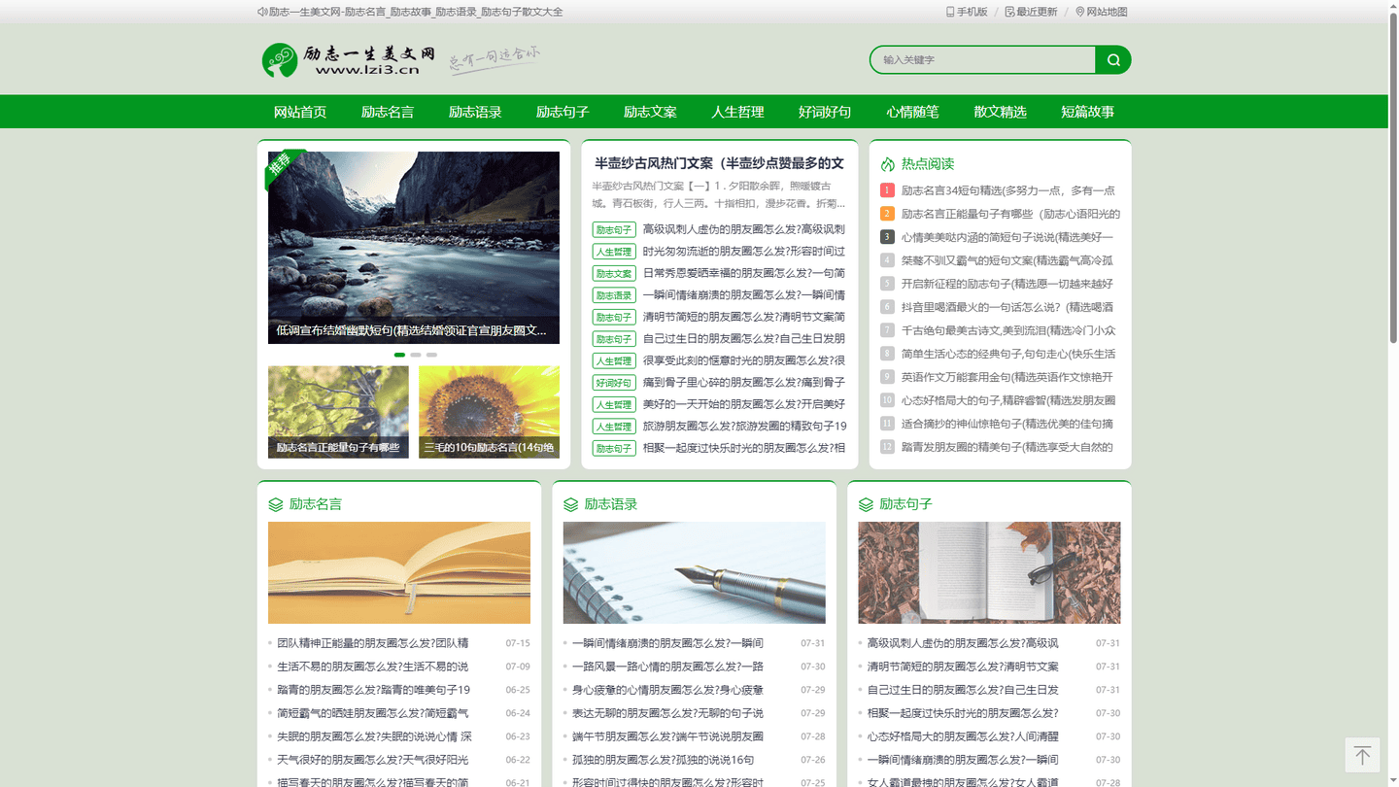The image size is (1399, 787).
Task: Open the book and glasses image
Action: pyautogui.click(x=989, y=573)
